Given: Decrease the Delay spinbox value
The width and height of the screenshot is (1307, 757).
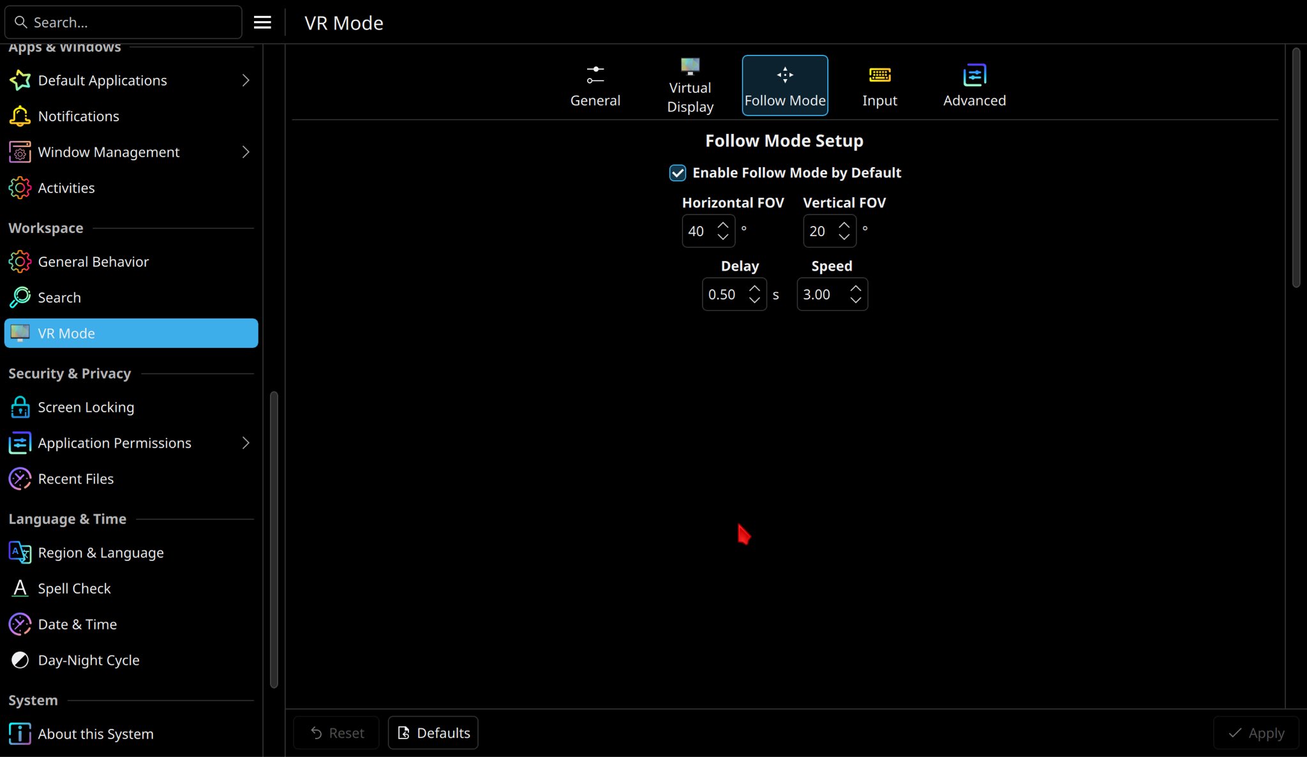Looking at the screenshot, I should coord(754,300).
